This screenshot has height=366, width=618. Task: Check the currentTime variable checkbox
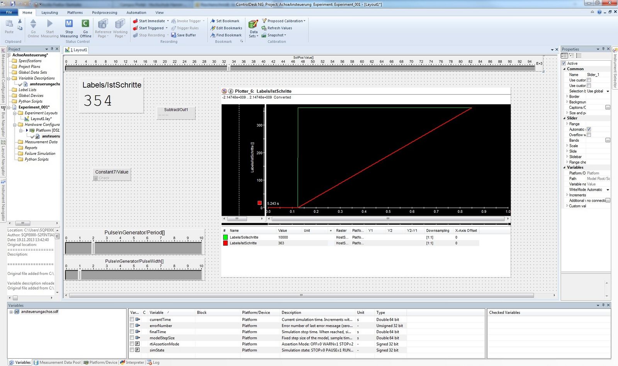point(132,320)
